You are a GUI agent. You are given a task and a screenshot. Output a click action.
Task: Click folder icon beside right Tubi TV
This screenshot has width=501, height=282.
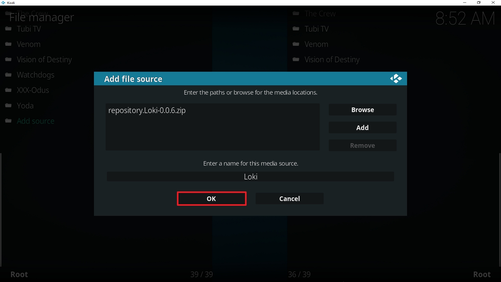pos(296,29)
